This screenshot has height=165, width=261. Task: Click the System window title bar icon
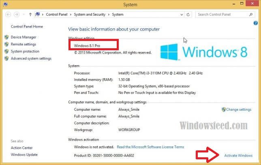tap(5, 4)
